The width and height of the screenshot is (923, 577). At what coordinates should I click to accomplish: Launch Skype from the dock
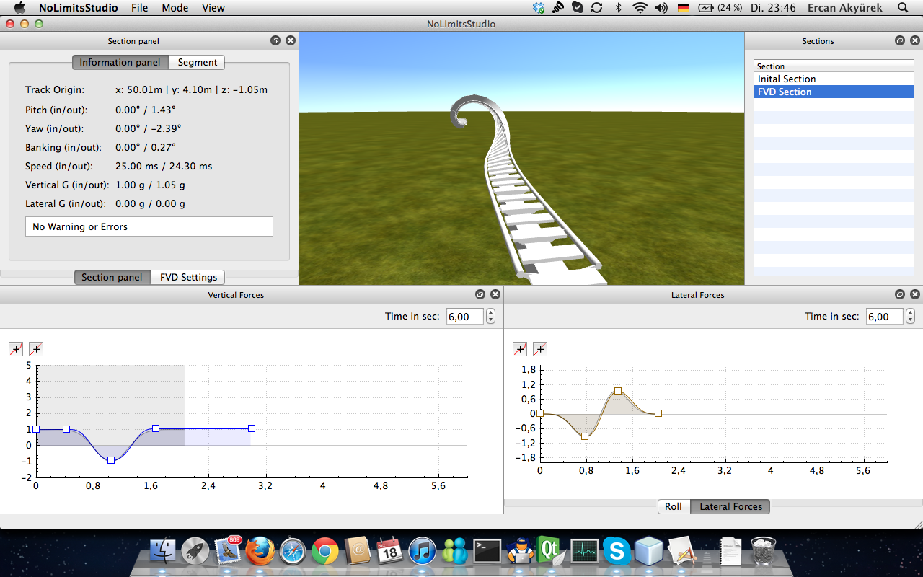tap(617, 552)
